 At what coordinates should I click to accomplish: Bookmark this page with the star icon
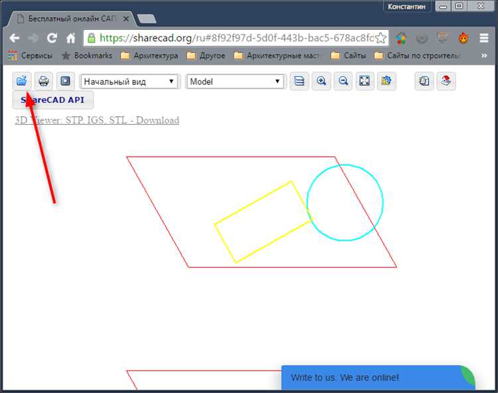(381, 39)
